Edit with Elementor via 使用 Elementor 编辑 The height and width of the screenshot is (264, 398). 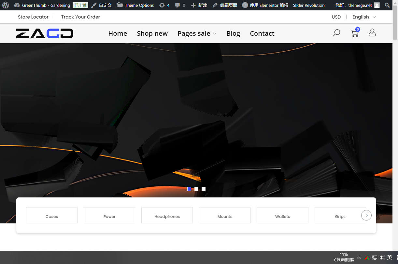coord(265,5)
